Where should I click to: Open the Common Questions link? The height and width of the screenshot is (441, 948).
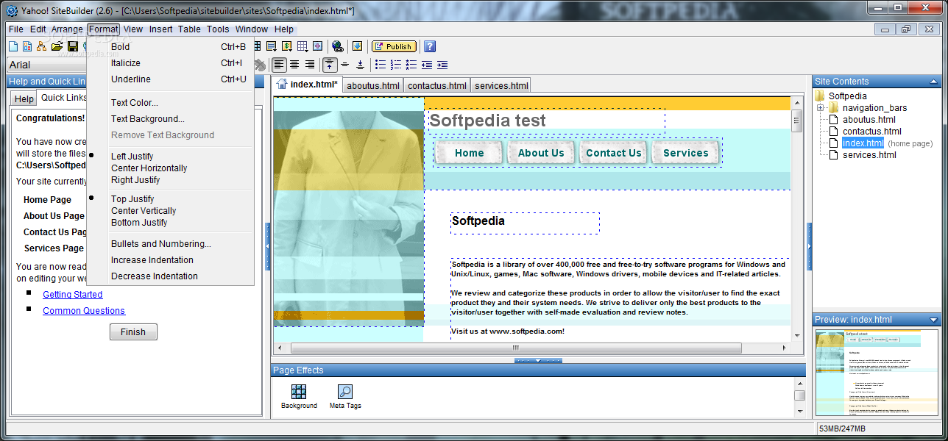pyautogui.click(x=84, y=311)
